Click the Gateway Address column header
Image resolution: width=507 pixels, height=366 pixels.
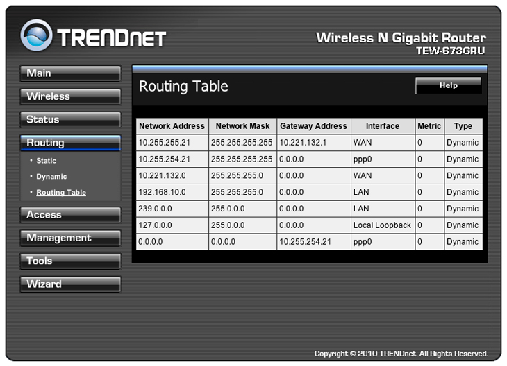click(x=313, y=126)
